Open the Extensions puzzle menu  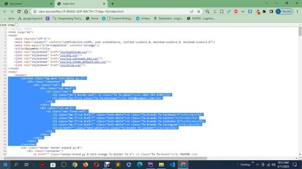(264, 11)
